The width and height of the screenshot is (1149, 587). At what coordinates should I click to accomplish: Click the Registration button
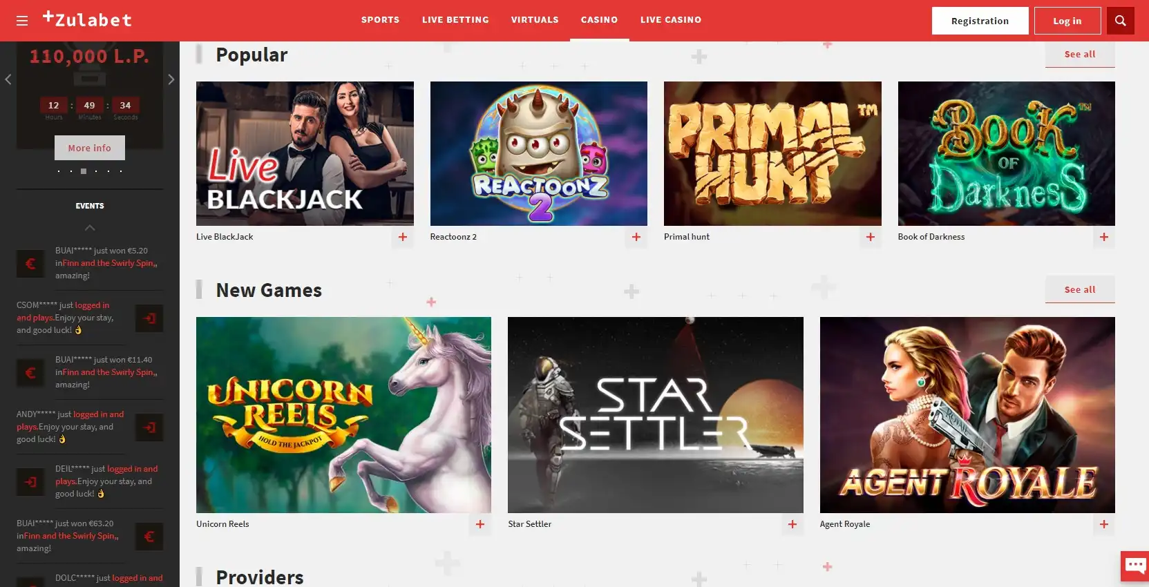coord(980,21)
